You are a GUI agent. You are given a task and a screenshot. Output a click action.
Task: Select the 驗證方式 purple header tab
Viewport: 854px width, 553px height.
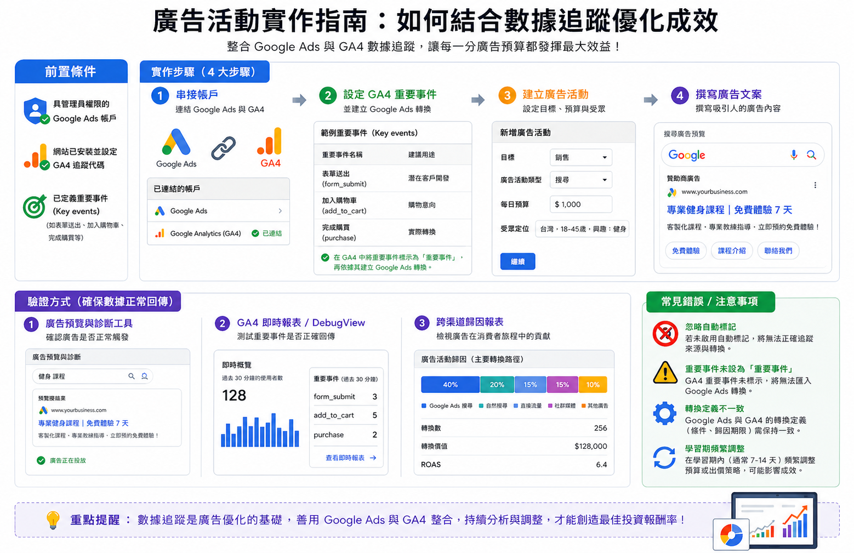pyautogui.click(x=98, y=301)
